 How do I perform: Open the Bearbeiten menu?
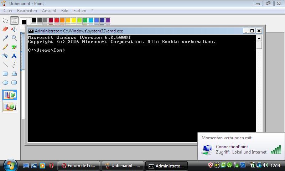click(x=27, y=11)
